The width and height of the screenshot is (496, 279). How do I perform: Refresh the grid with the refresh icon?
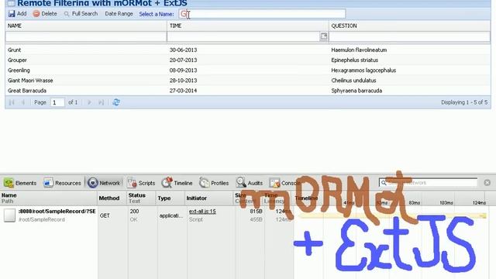pos(116,102)
